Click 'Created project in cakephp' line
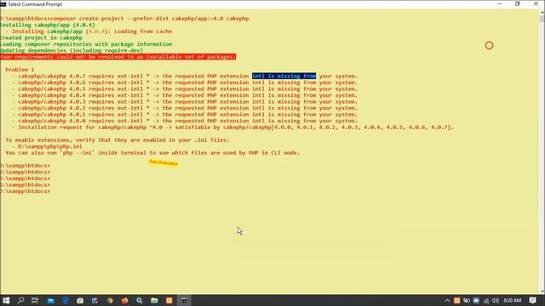 point(41,37)
